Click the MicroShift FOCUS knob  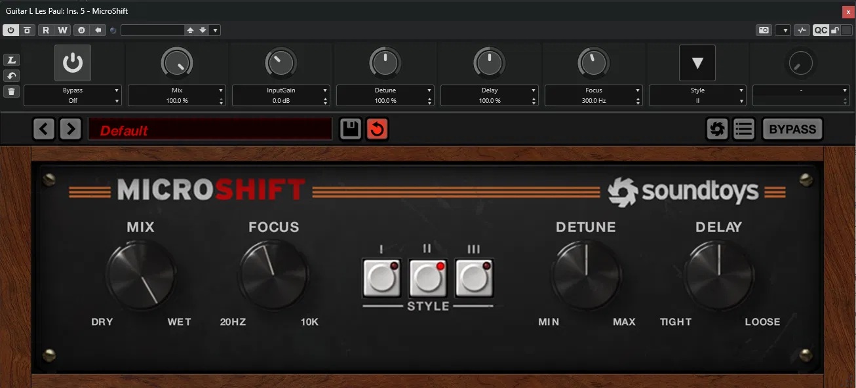point(274,275)
